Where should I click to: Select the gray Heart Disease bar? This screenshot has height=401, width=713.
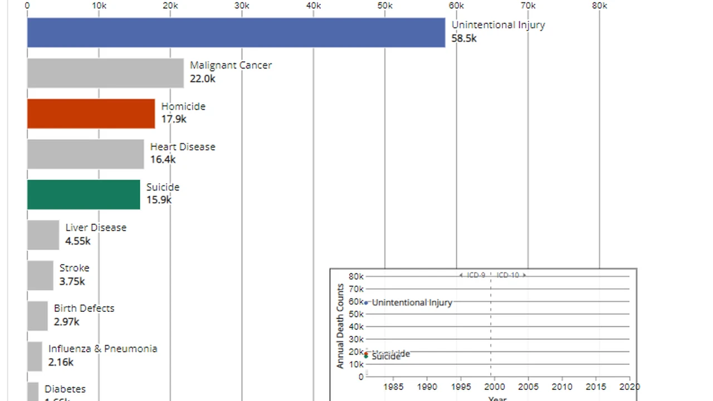pos(85,154)
